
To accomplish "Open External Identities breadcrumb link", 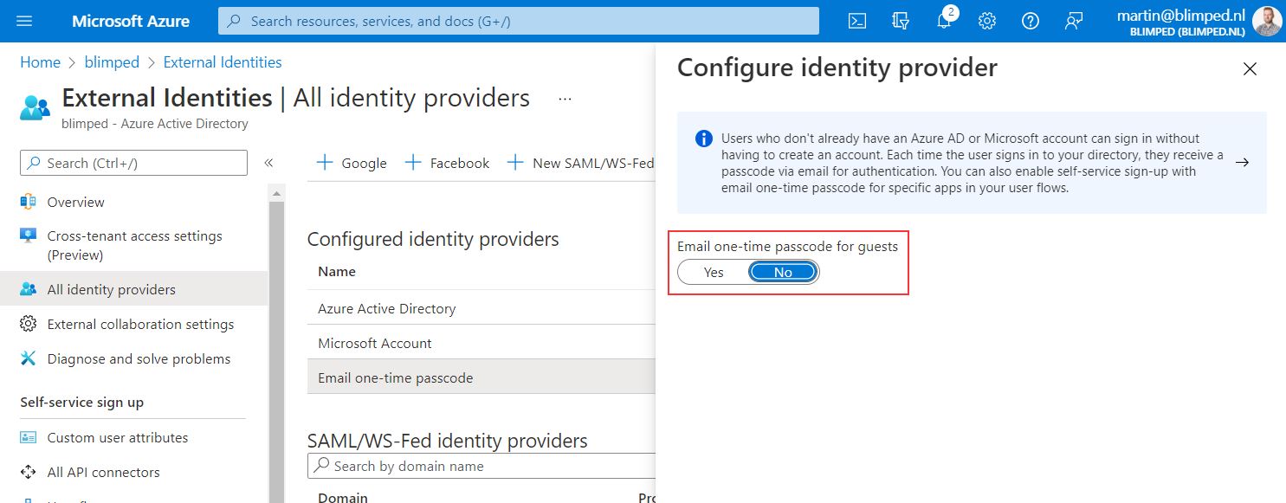I will 223,62.
